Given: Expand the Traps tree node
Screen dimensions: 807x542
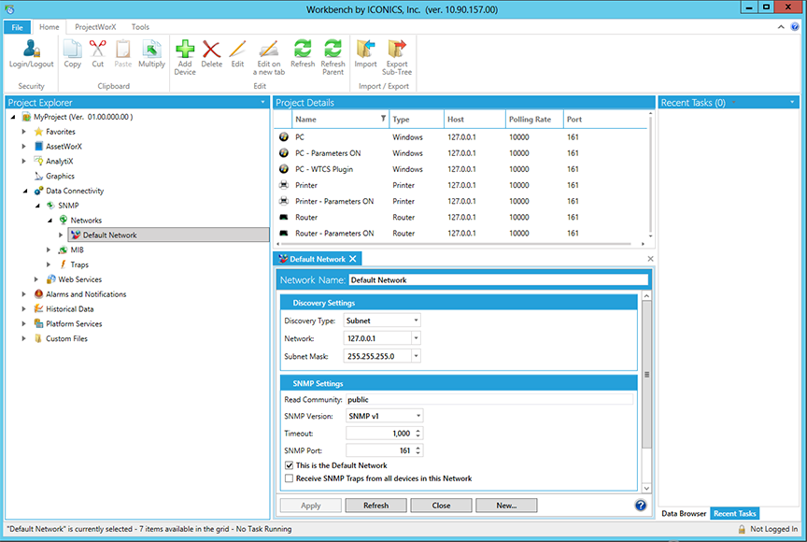Looking at the screenshot, I should pos(49,264).
